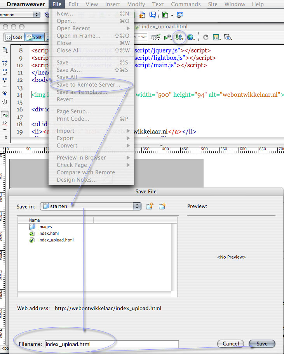284x354 pixels.
Task: Click the Expand All icon
Action: click(5, 80)
